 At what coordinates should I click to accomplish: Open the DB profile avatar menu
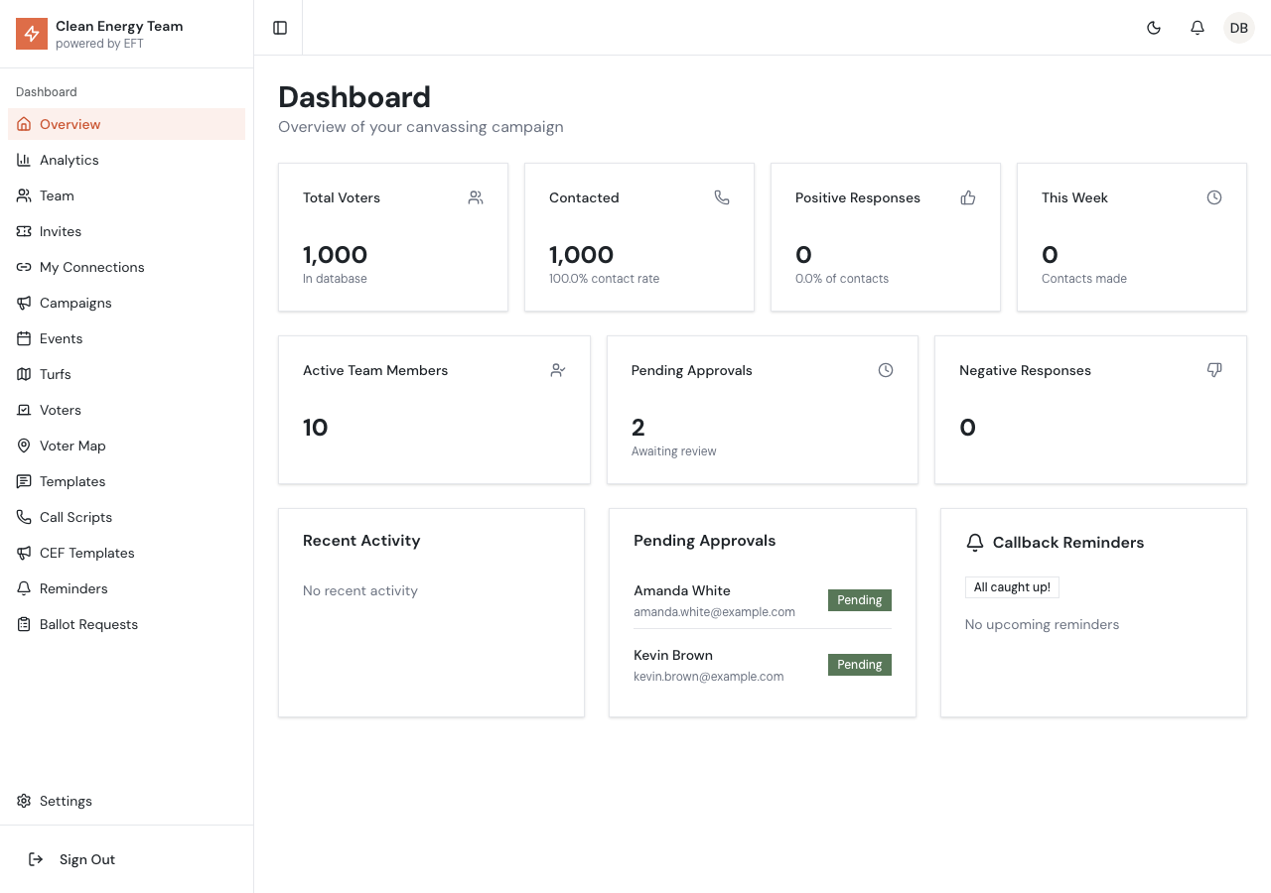click(1238, 28)
